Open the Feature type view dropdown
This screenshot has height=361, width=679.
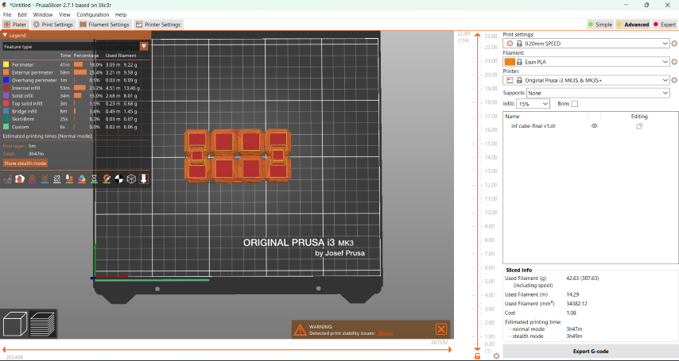tap(144, 46)
